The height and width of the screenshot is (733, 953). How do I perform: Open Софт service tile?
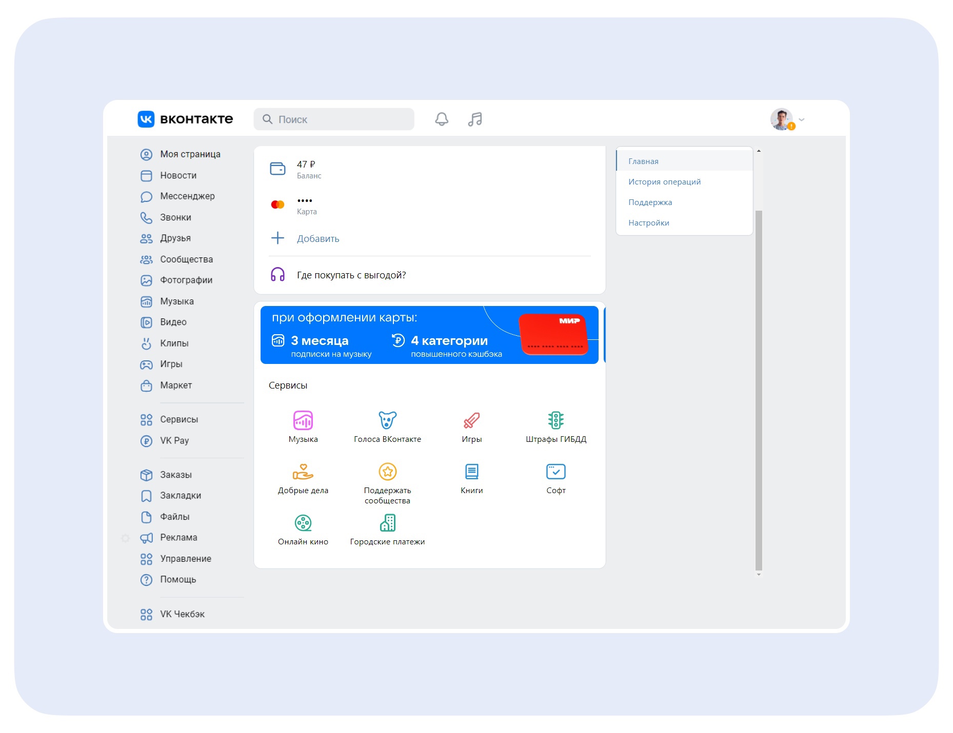[x=556, y=478]
